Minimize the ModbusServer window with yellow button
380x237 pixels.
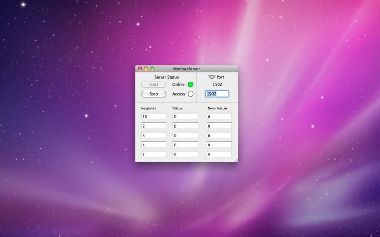[x=146, y=69]
